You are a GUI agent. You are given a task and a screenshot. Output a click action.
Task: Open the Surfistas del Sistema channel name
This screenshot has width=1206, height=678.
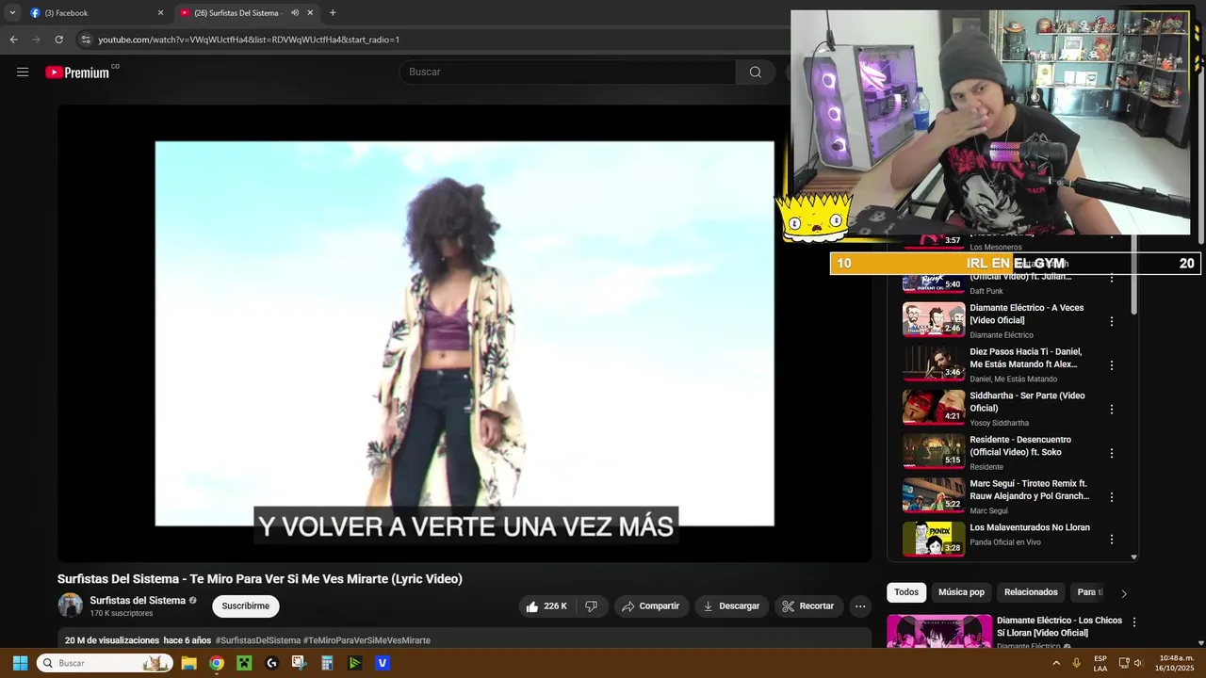point(138,601)
